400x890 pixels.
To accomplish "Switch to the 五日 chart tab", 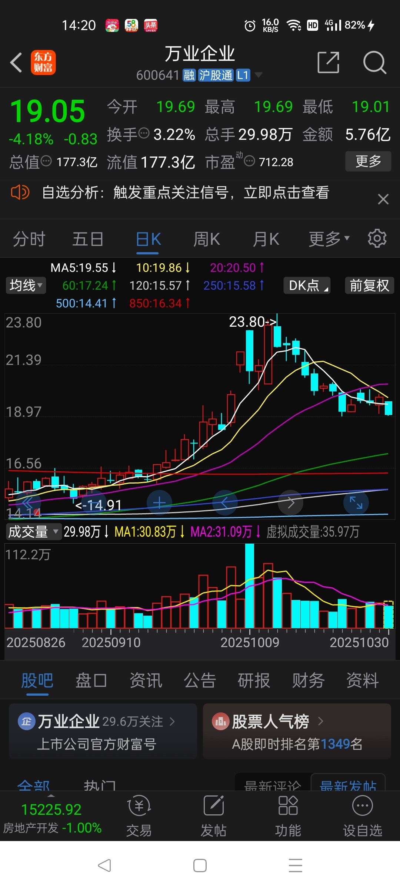I will coord(88,239).
